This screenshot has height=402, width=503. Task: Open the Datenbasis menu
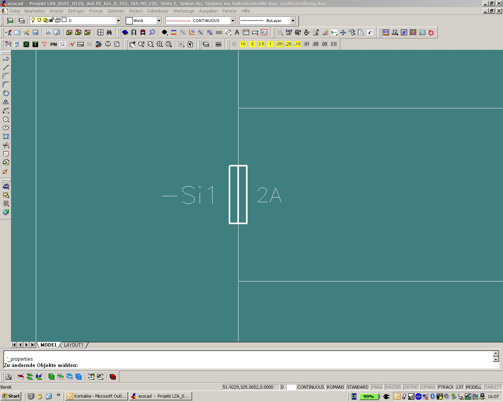click(158, 11)
